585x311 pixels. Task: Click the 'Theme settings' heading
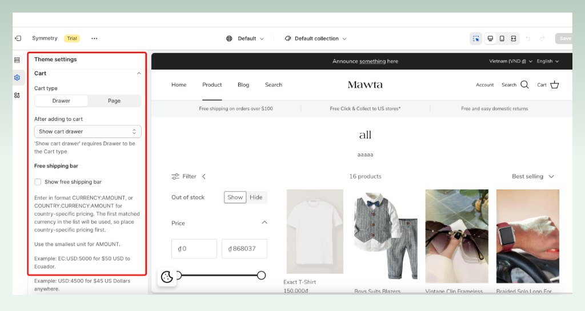point(55,59)
